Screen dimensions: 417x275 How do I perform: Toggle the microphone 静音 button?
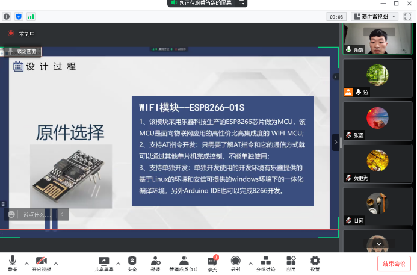(12, 264)
